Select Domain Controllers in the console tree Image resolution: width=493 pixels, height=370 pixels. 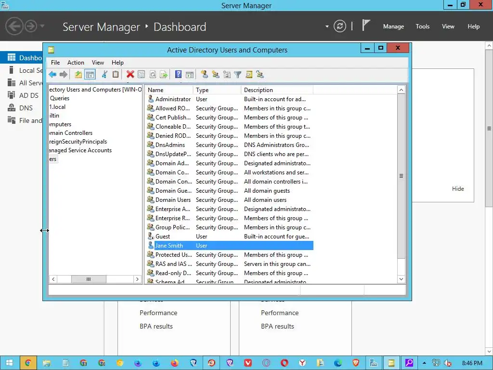click(71, 133)
